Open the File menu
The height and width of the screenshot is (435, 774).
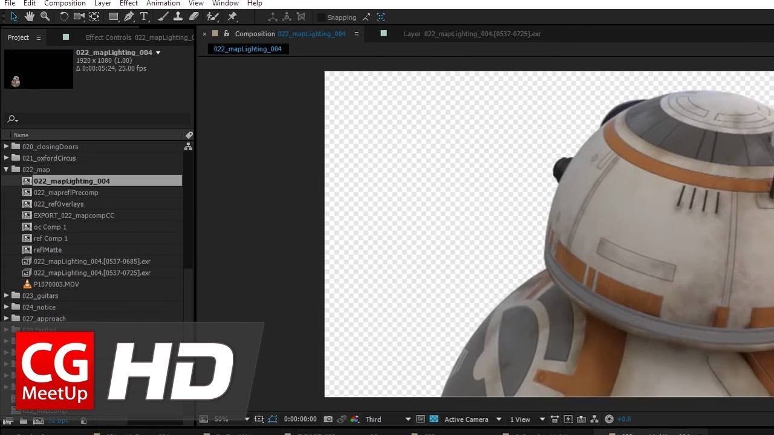(10, 3)
